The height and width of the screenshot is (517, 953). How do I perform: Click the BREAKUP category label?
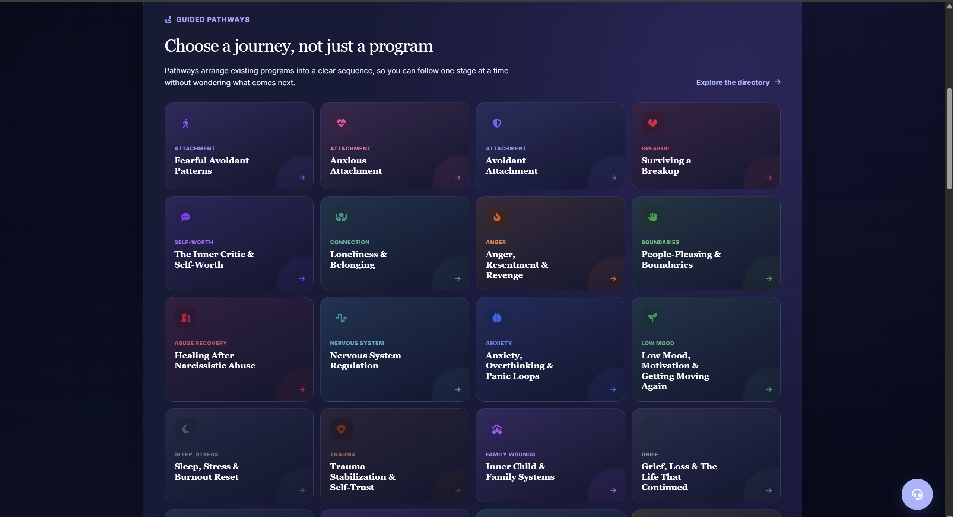point(655,149)
